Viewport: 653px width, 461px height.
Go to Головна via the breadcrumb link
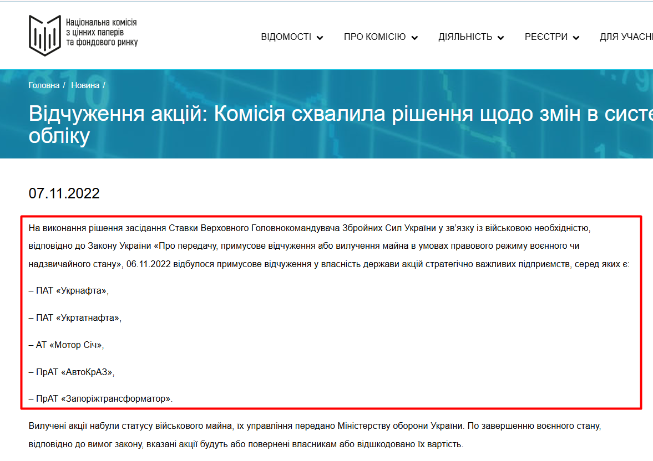pos(43,85)
